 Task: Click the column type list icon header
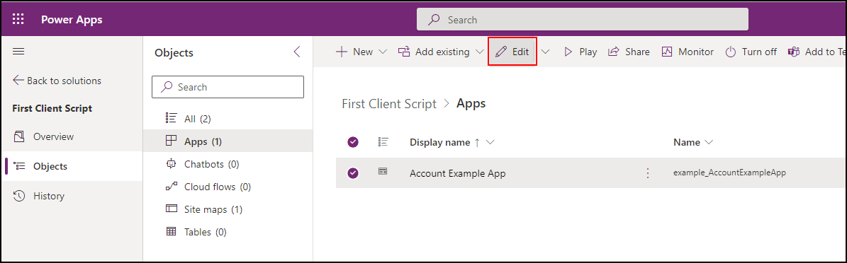coord(383,142)
